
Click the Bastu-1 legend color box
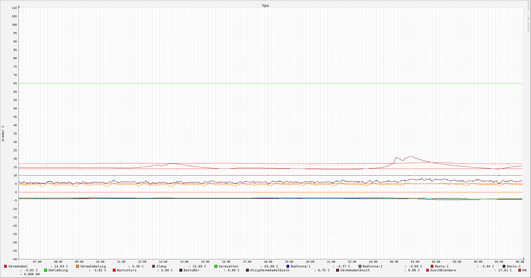432,266
